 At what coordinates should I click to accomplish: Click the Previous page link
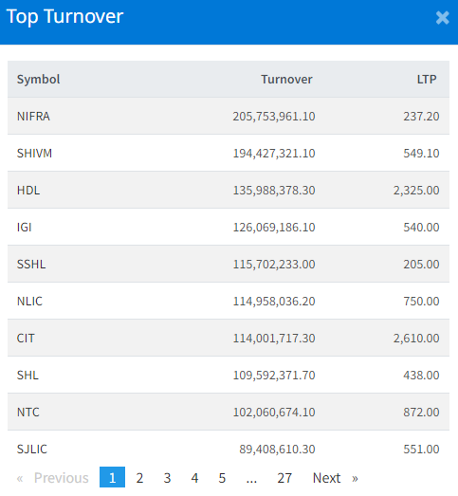(x=53, y=478)
